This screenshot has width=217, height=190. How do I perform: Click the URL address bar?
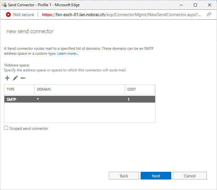click(121, 15)
